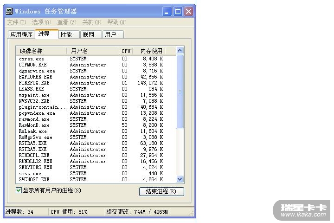Click status bar 进程数: 34

coord(19,212)
